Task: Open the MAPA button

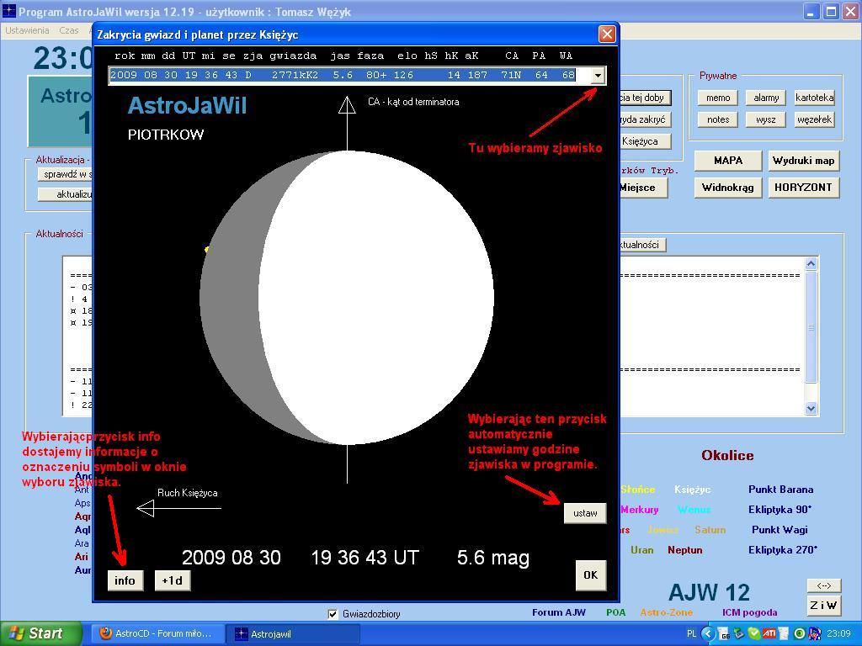Action: [x=728, y=161]
